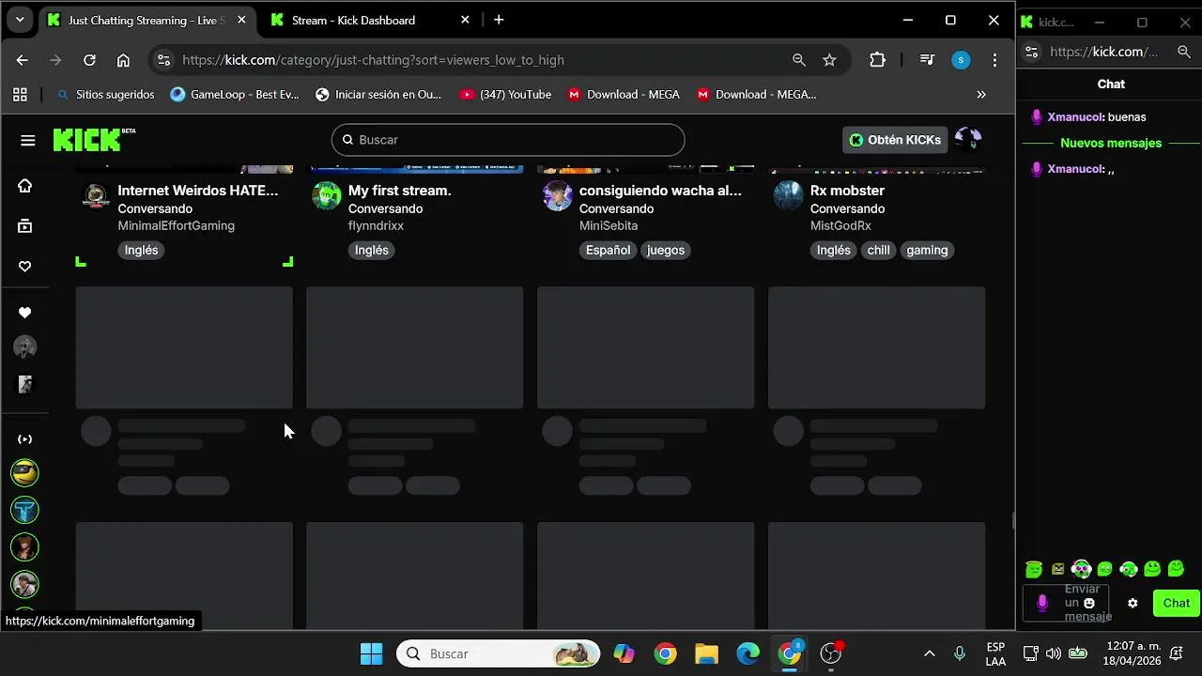Viewport: 1202px width, 676px height.
Task: Click MinimalEffortGaming channel avatar
Action: 96,196
